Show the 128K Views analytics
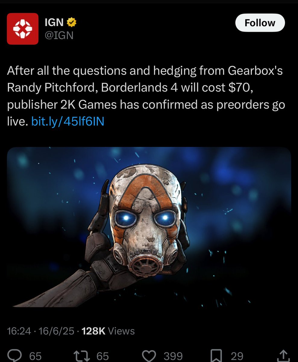298x362 pixels. tap(108, 331)
